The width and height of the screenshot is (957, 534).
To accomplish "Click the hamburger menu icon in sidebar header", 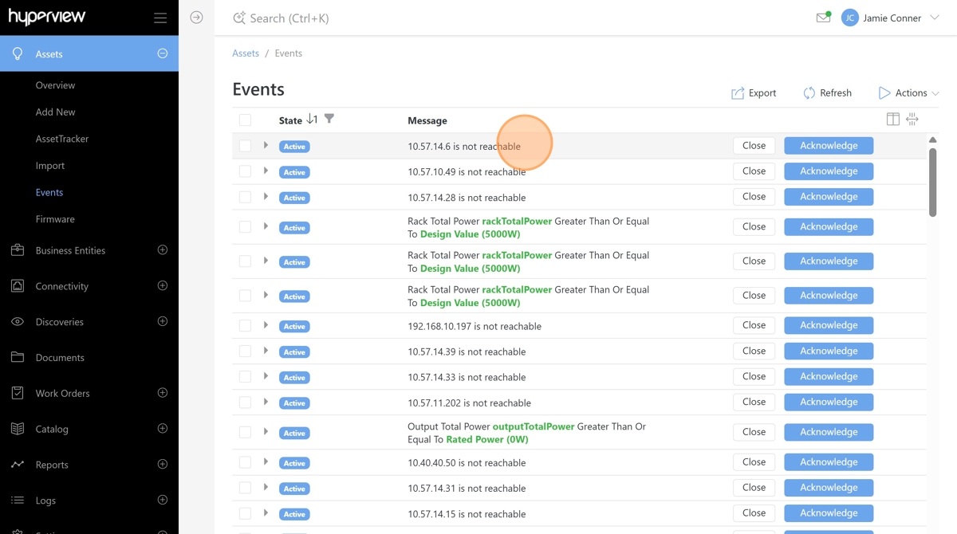I will coord(160,18).
